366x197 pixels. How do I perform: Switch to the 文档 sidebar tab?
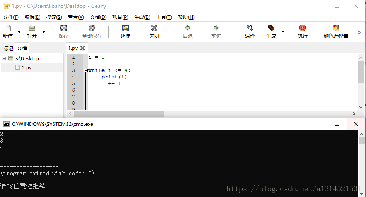click(22, 48)
